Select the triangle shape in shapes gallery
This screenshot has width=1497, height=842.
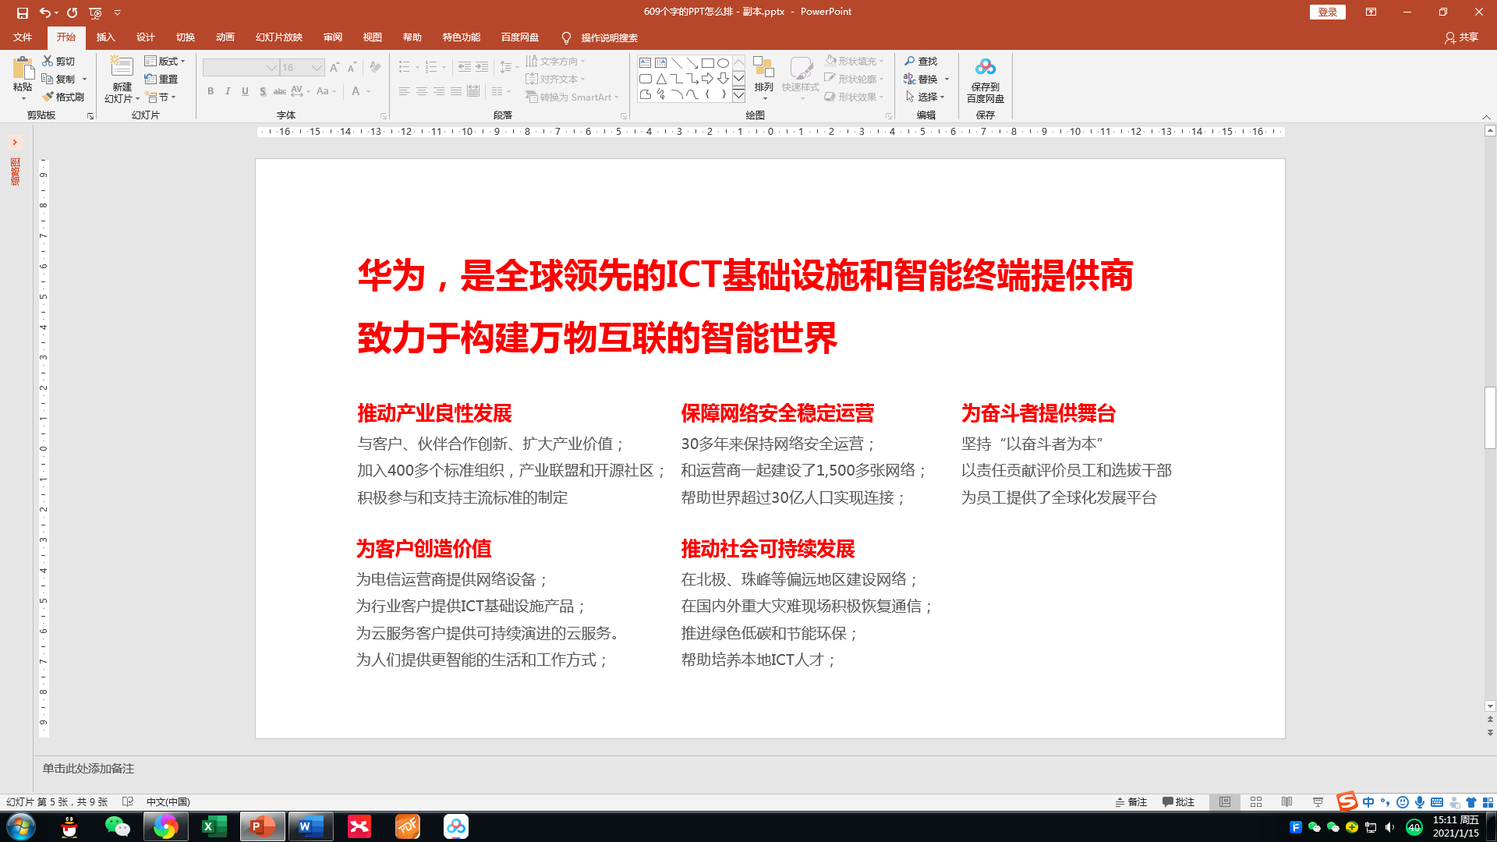(661, 79)
